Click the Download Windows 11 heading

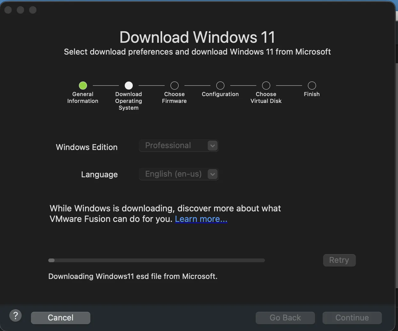pos(197,38)
